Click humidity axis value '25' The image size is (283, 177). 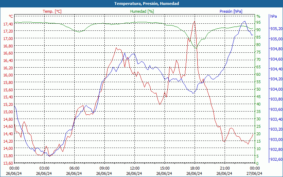click(x=259, y=126)
